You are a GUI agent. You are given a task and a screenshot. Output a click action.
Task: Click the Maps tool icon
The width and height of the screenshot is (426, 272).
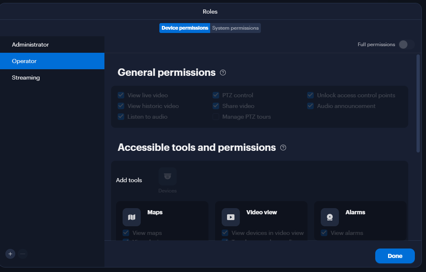(x=132, y=217)
